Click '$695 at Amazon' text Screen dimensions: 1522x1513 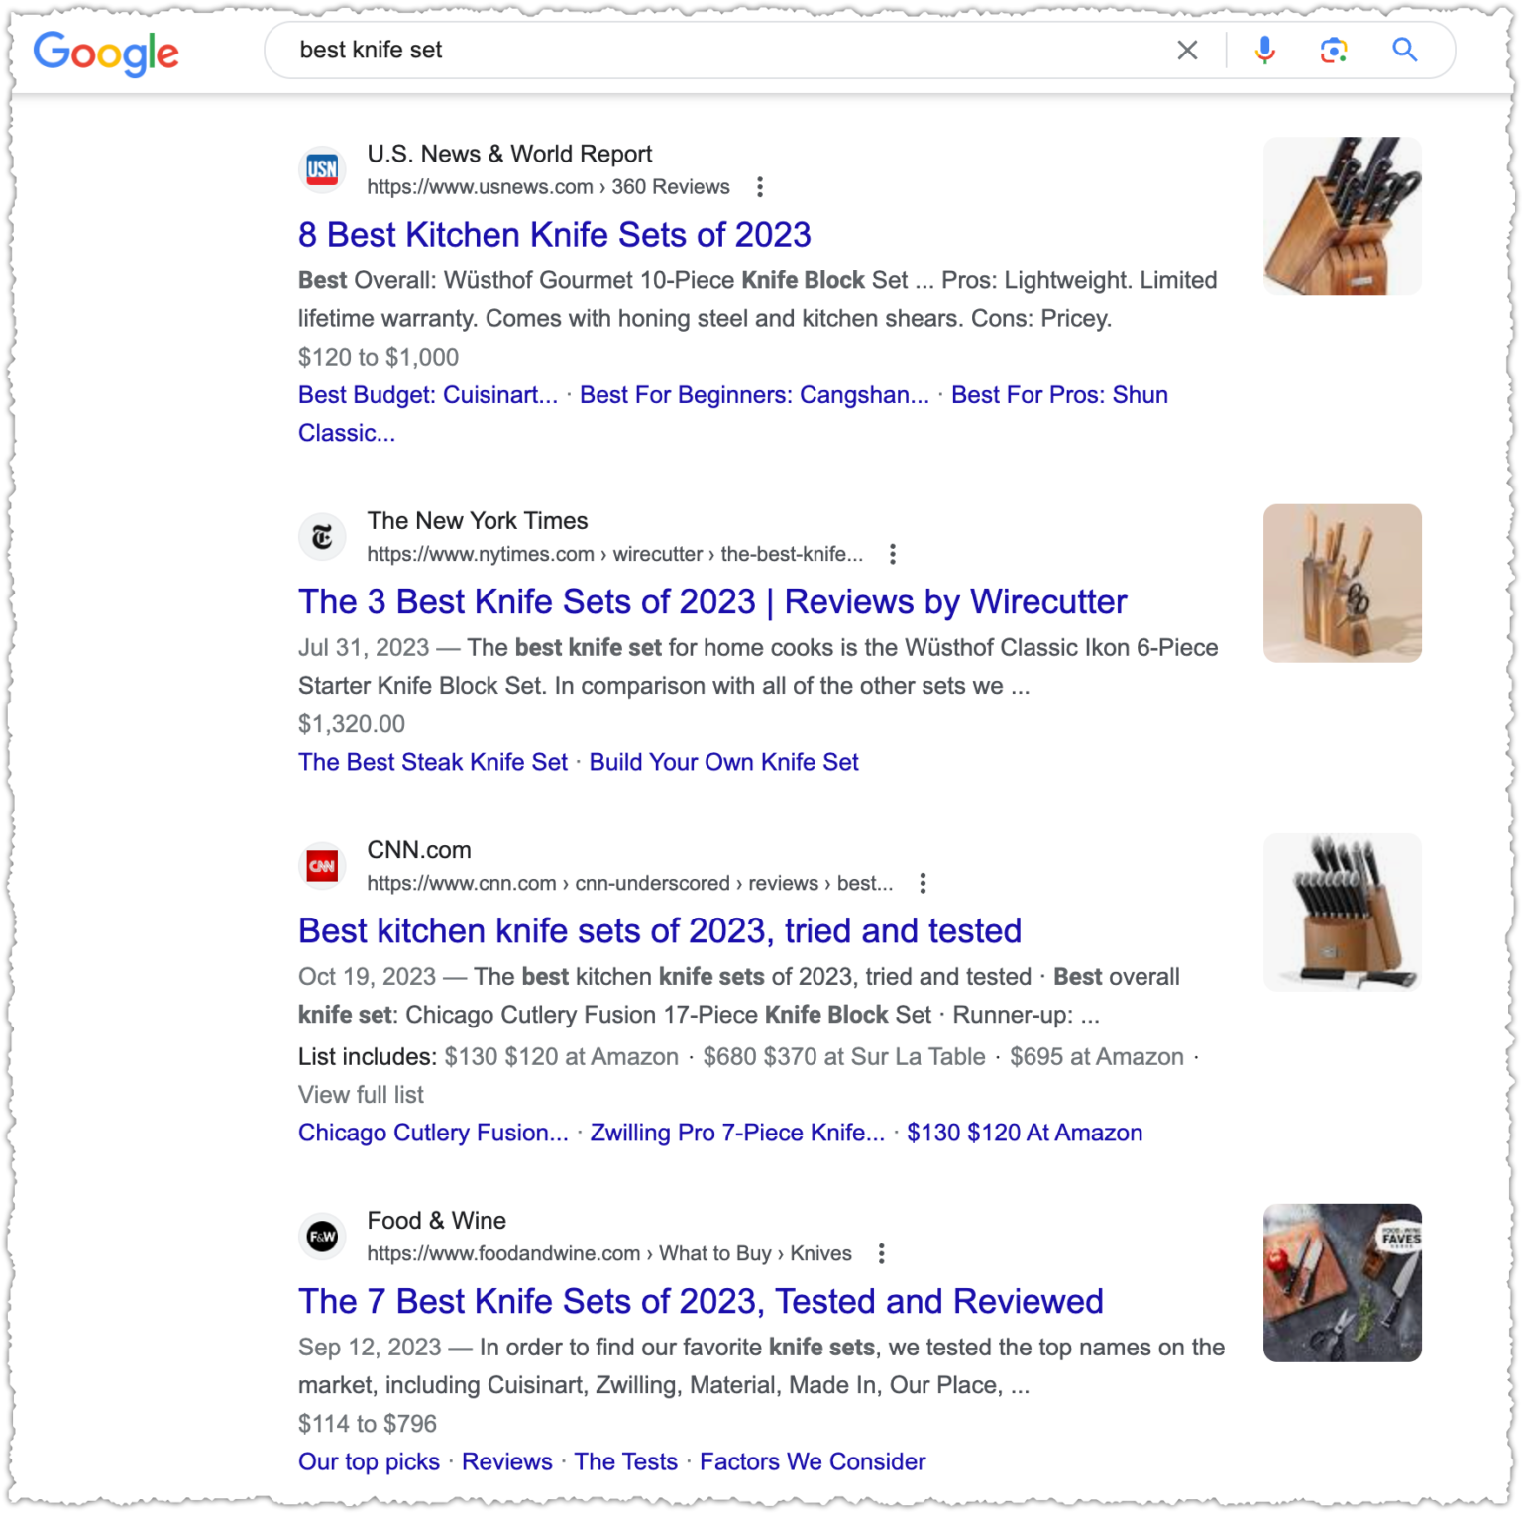1097,1057
